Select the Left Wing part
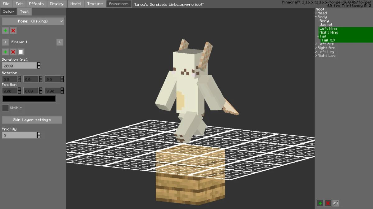This screenshot has width=373, height=209. [328, 28]
